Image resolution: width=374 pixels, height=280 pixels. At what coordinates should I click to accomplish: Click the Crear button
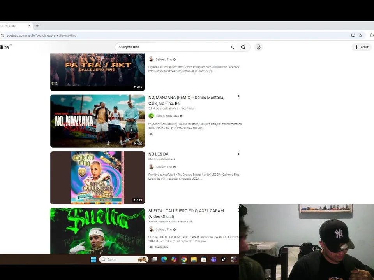[362, 47]
